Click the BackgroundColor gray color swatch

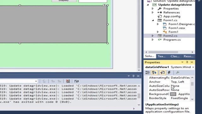[x=173, y=94]
